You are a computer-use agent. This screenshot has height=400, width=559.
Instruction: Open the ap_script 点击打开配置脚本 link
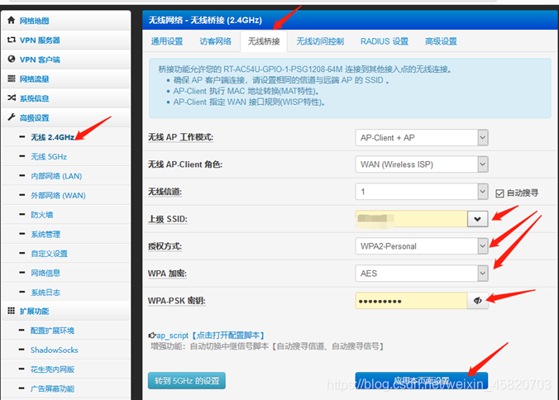(210, 336)
